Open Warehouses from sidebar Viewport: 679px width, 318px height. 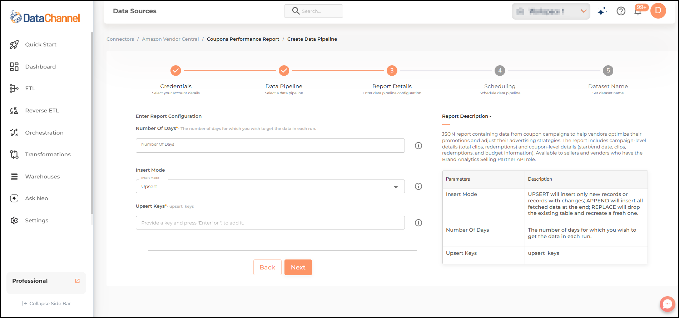(x=43, y=177)
